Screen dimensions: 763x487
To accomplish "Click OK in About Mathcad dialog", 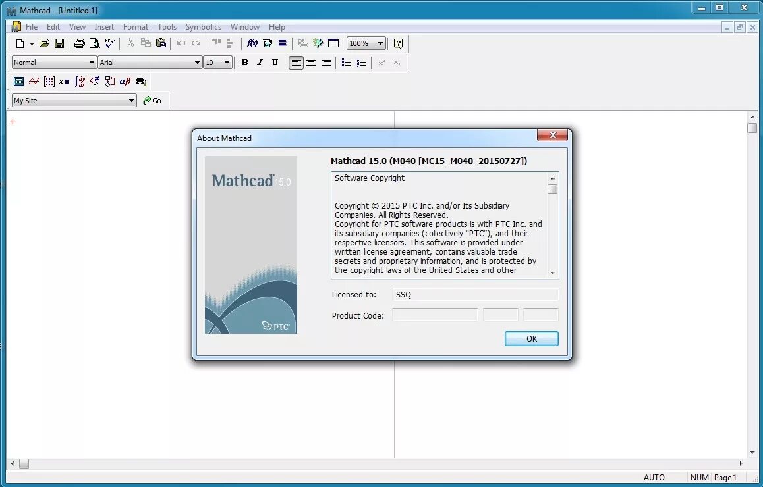I will click(x=531, y=339).
